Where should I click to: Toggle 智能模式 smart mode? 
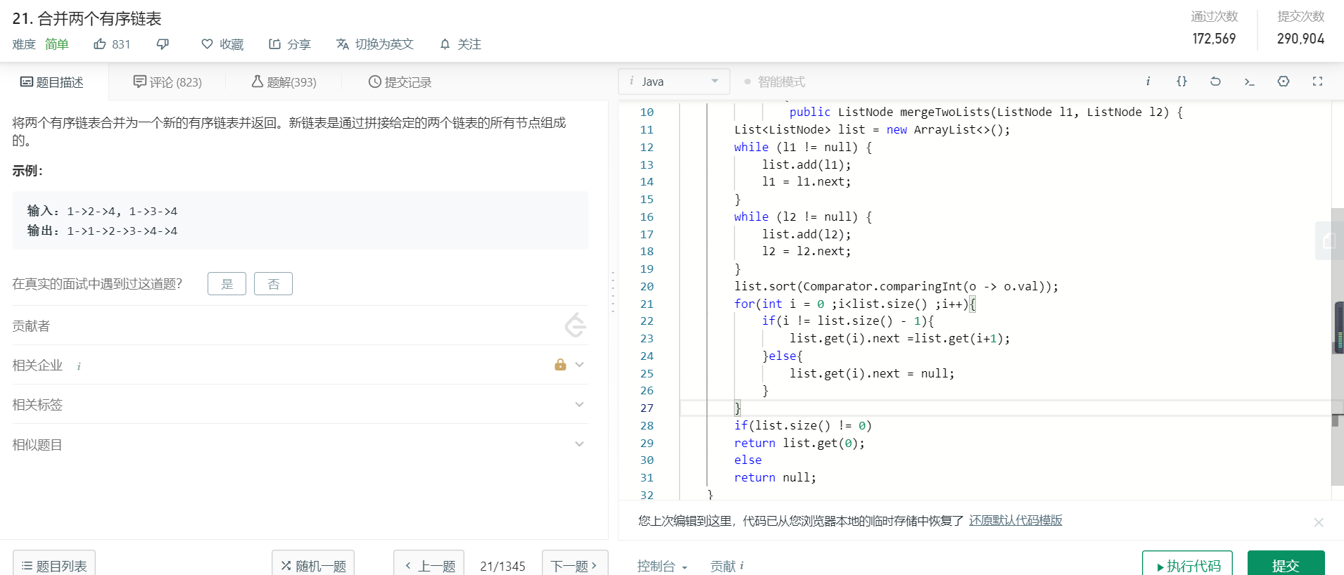pyautogui.click(x=774, y=82)
